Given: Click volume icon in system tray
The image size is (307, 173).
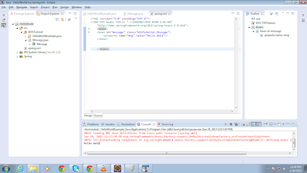Looking at the screenshot, I should click(x=284, y=169).
